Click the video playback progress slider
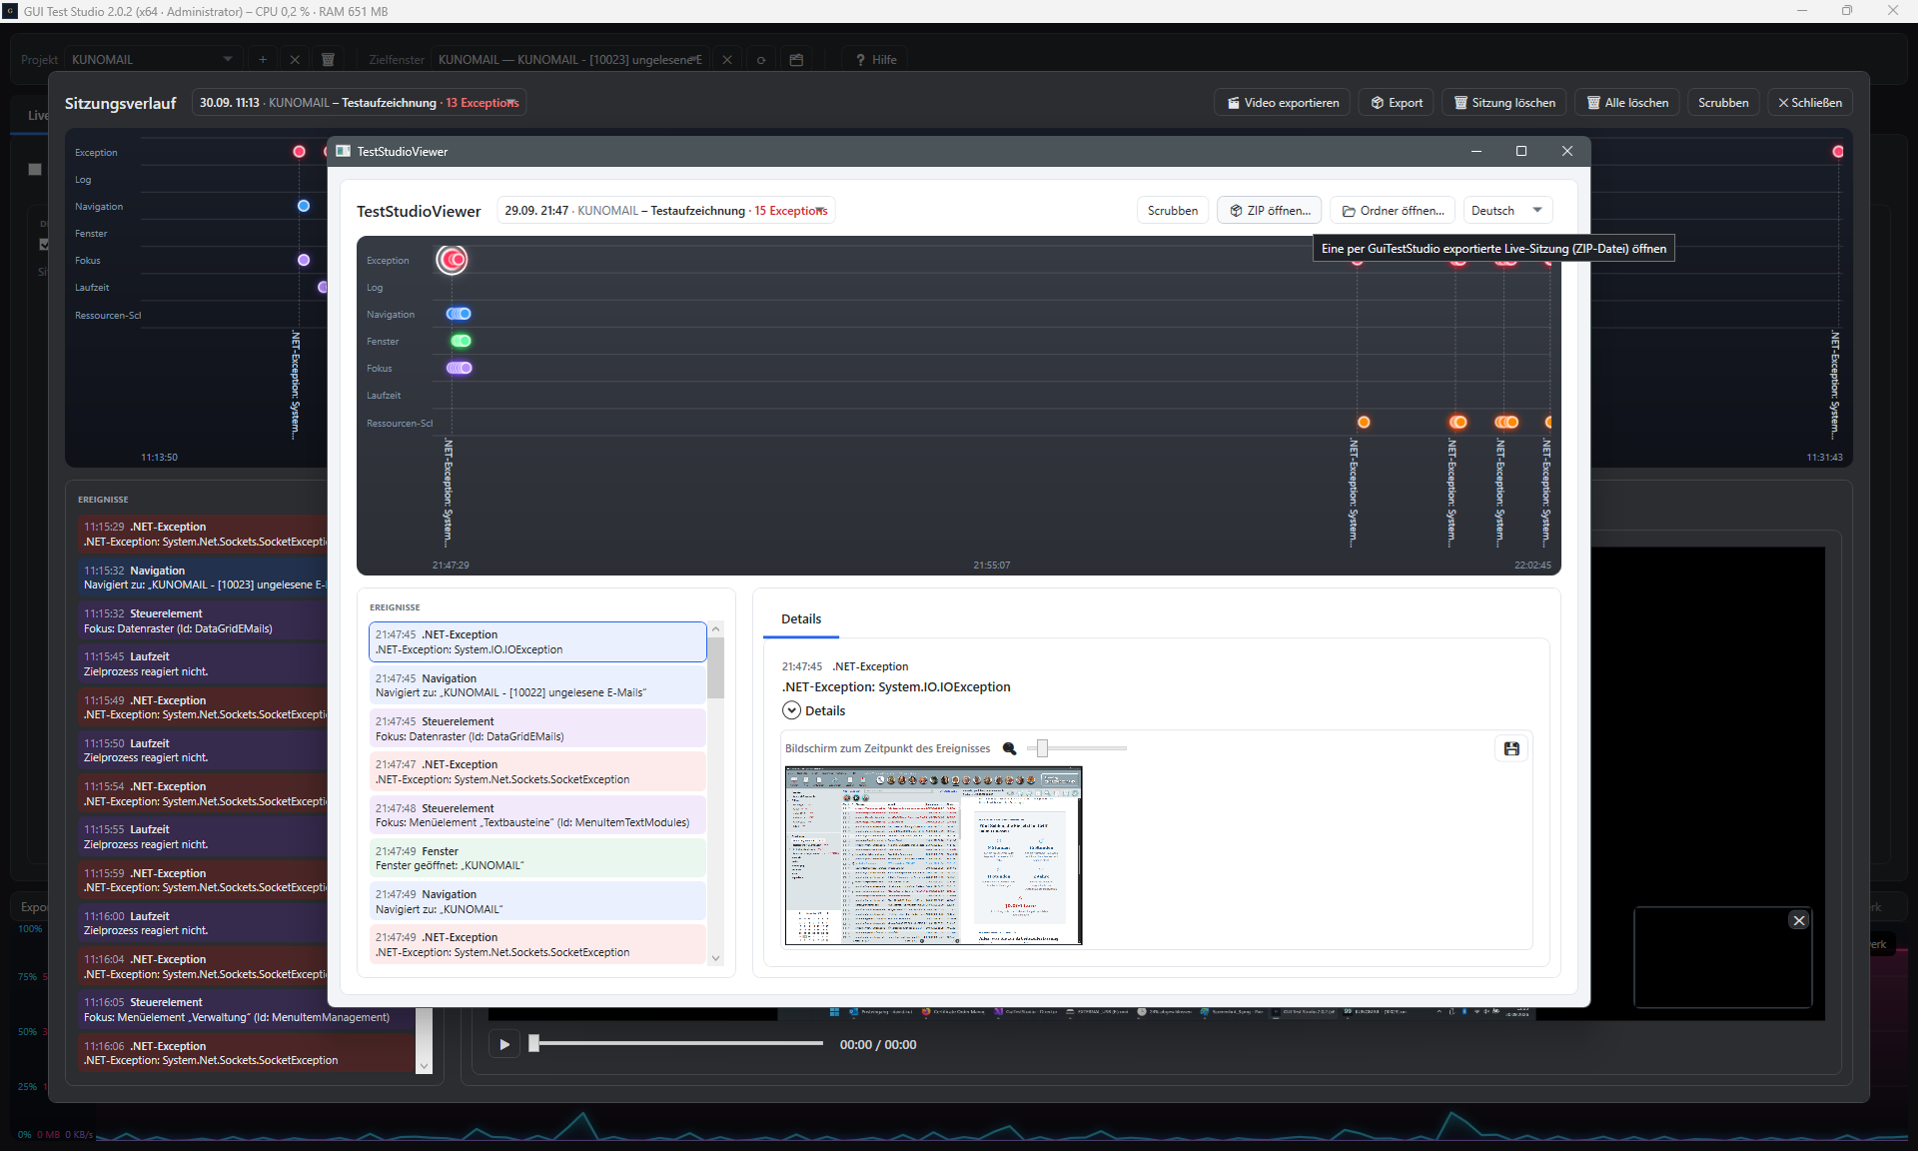The image size is (1918, 1151). (676, 1043)
